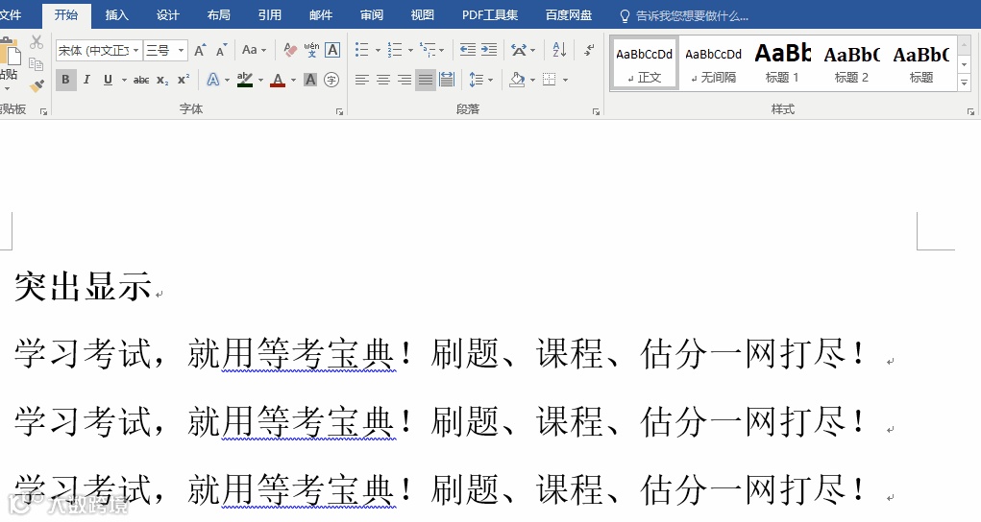Viewport: 981px width, 522px height.
Task: Apply paragraph shading paint bucket
Action: [517, 80]
